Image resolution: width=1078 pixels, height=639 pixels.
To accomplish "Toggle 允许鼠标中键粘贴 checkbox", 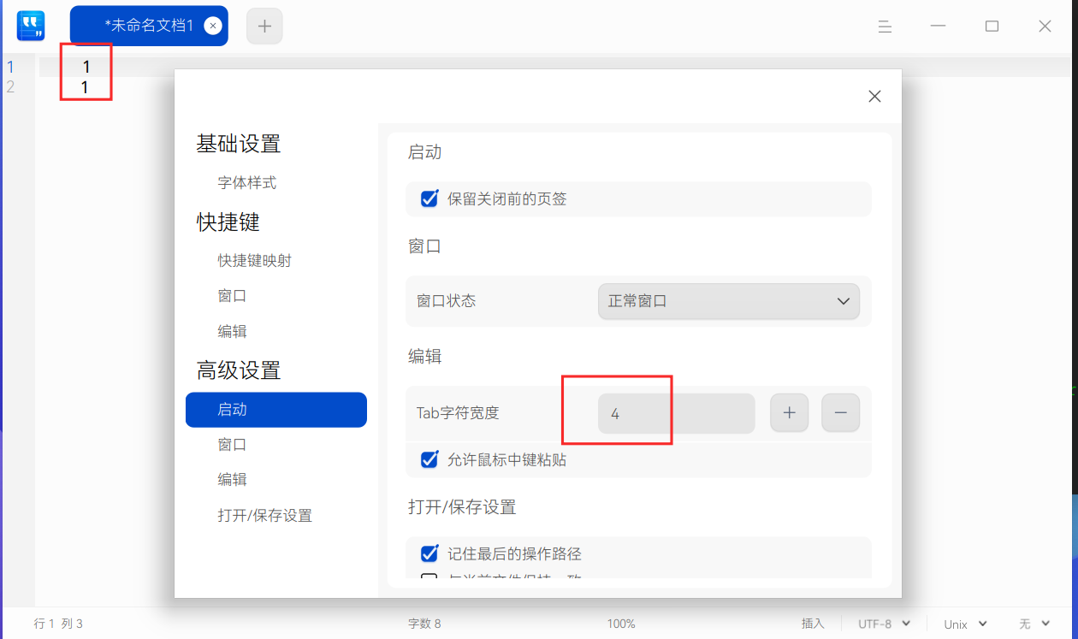I will click(x=429, y=459).
